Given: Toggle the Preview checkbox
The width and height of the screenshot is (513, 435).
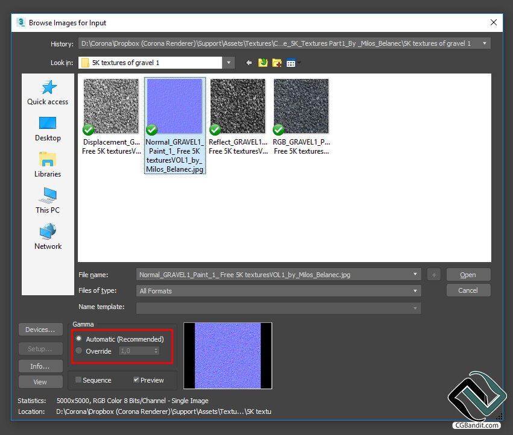Looking at the screenshot, I should pyautogui.click(x=136, y=380).
